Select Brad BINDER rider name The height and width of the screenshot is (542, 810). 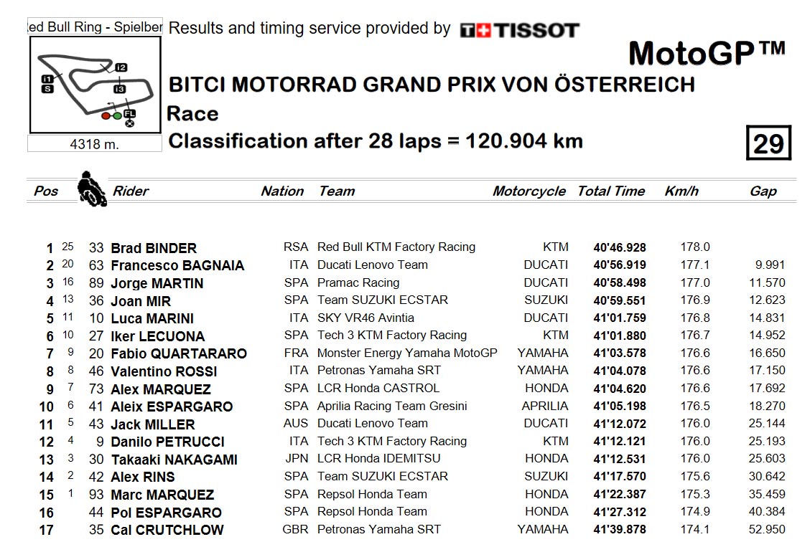pos(154,248)
